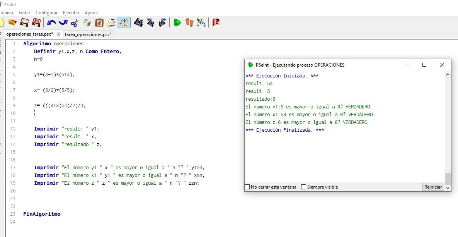
Task: Close the Ejecutando proceso window
Action: [x=442, y=65]
